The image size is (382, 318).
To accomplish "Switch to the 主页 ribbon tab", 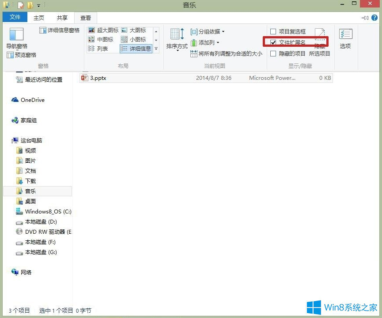I will tap(39, 17).
